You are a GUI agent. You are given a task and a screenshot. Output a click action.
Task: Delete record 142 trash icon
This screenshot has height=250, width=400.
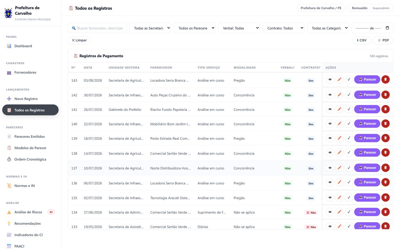(x=386, y=95)
